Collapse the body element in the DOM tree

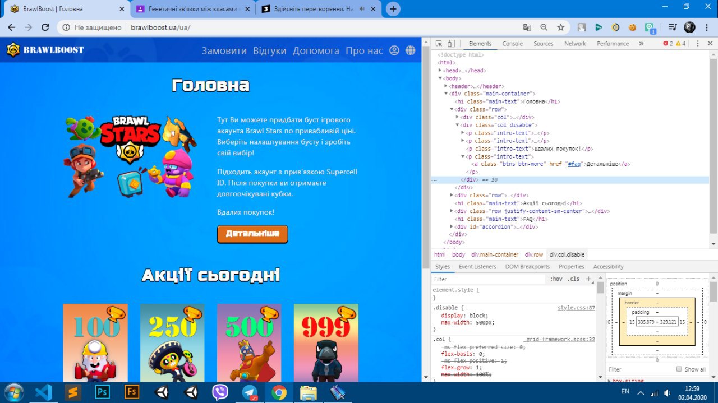[x=440, y=78]
